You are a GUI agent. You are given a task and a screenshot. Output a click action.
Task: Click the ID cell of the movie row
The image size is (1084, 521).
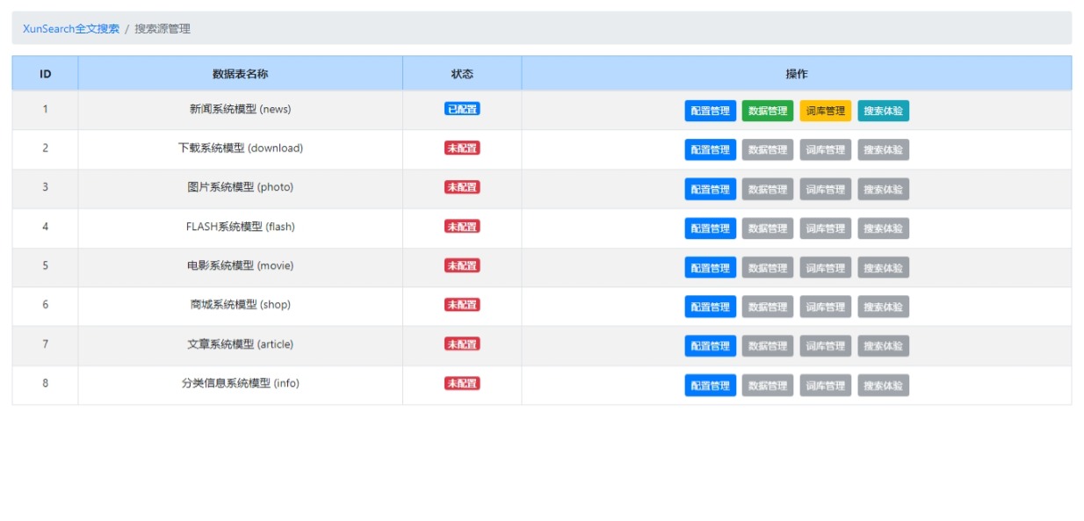(x=45, y=265)
